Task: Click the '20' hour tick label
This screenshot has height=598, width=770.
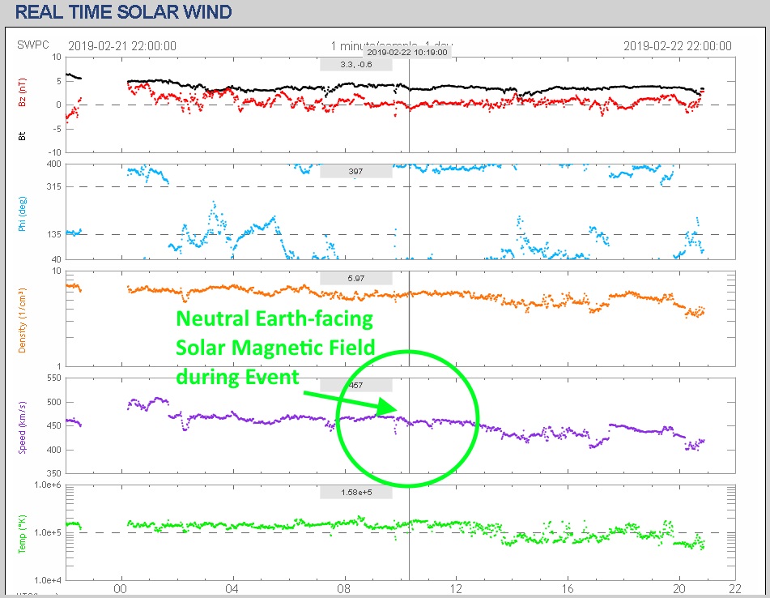Action: (x=679, y=588)
